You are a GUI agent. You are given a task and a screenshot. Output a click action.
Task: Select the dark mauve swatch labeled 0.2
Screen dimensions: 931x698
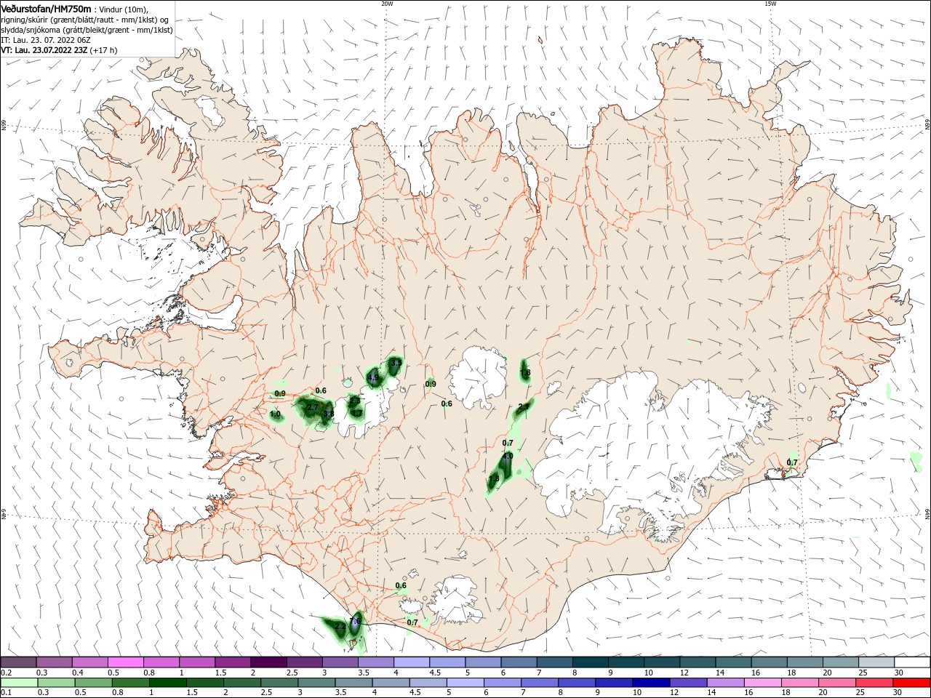(18, 662)
